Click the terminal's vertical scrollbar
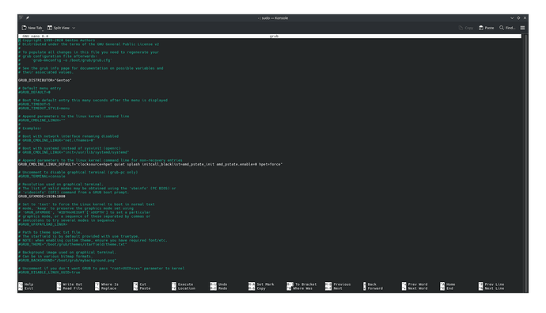Viewport: 546px width, 313px height. 525,163
